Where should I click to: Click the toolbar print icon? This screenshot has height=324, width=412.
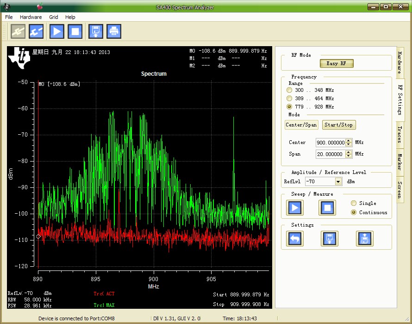[114, 31]
